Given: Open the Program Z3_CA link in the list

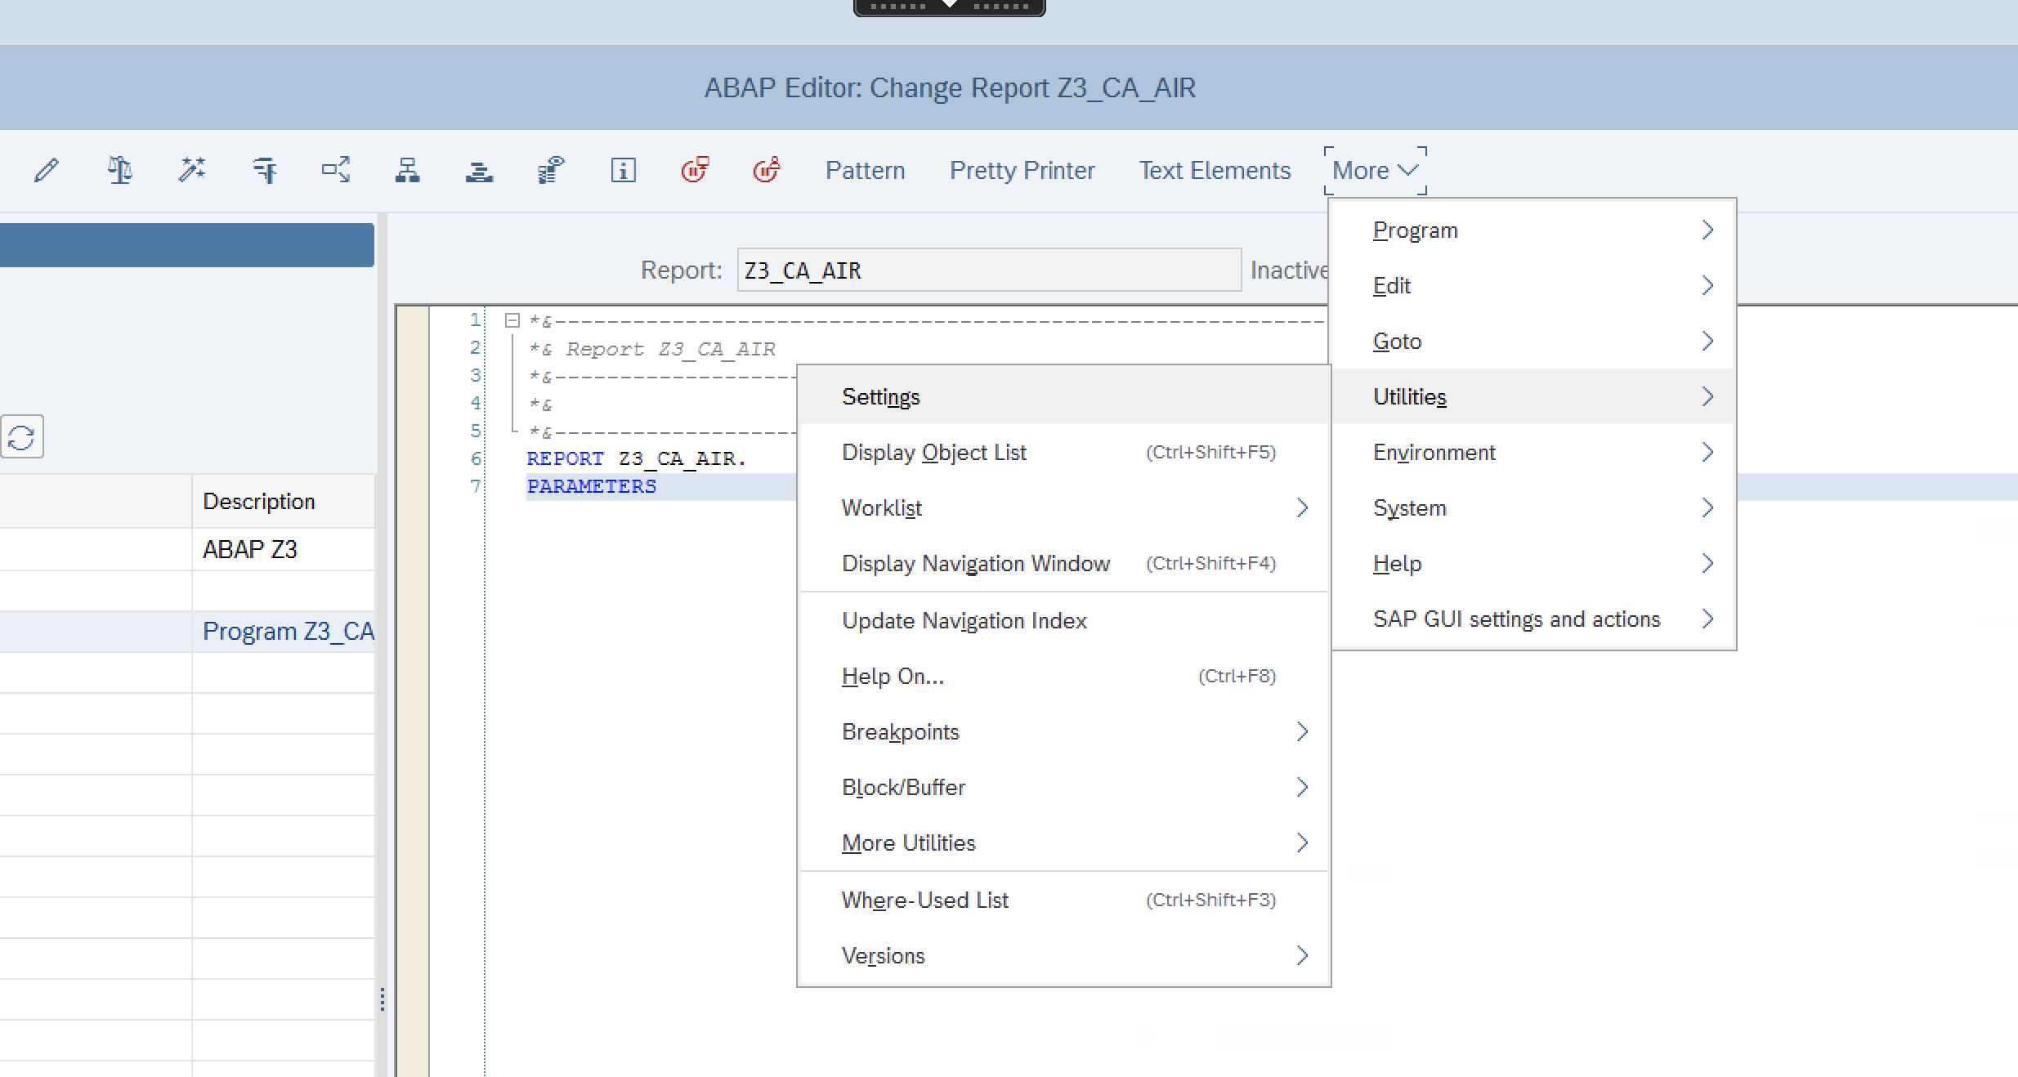Looking at the screenshot, I should (288, 631).
